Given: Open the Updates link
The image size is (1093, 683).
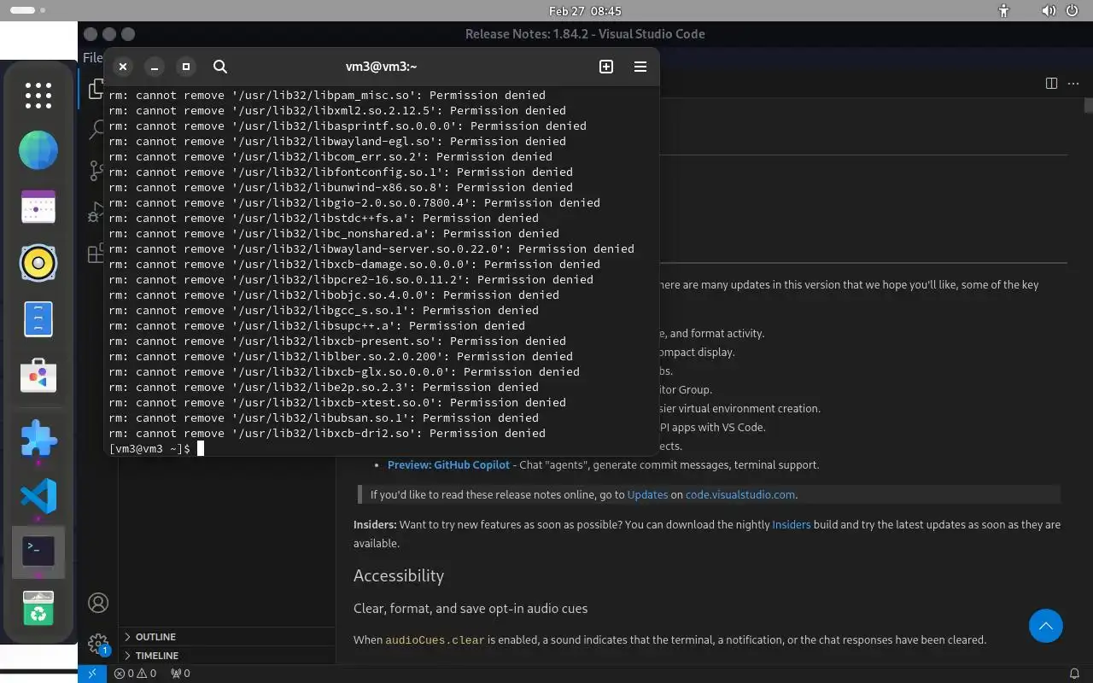Looking at the screenshot, I should pyautogui.click(x=647, y=494).
